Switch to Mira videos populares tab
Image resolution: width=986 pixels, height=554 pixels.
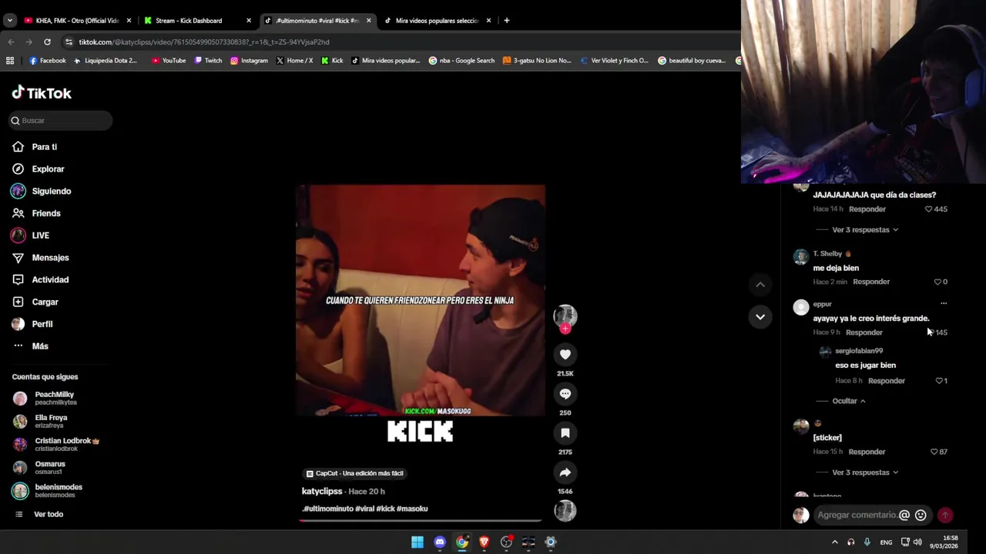(438, 21)
